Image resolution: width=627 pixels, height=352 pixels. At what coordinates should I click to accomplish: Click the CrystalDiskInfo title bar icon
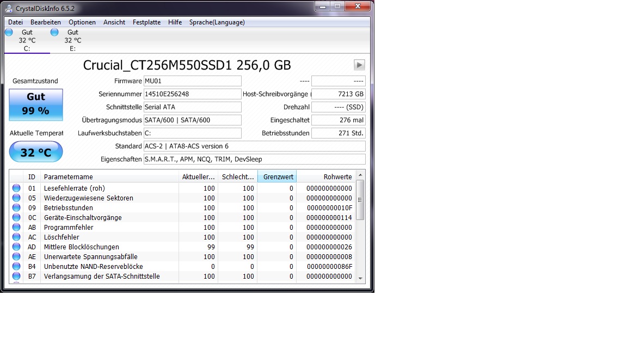[x=9, y=8]
